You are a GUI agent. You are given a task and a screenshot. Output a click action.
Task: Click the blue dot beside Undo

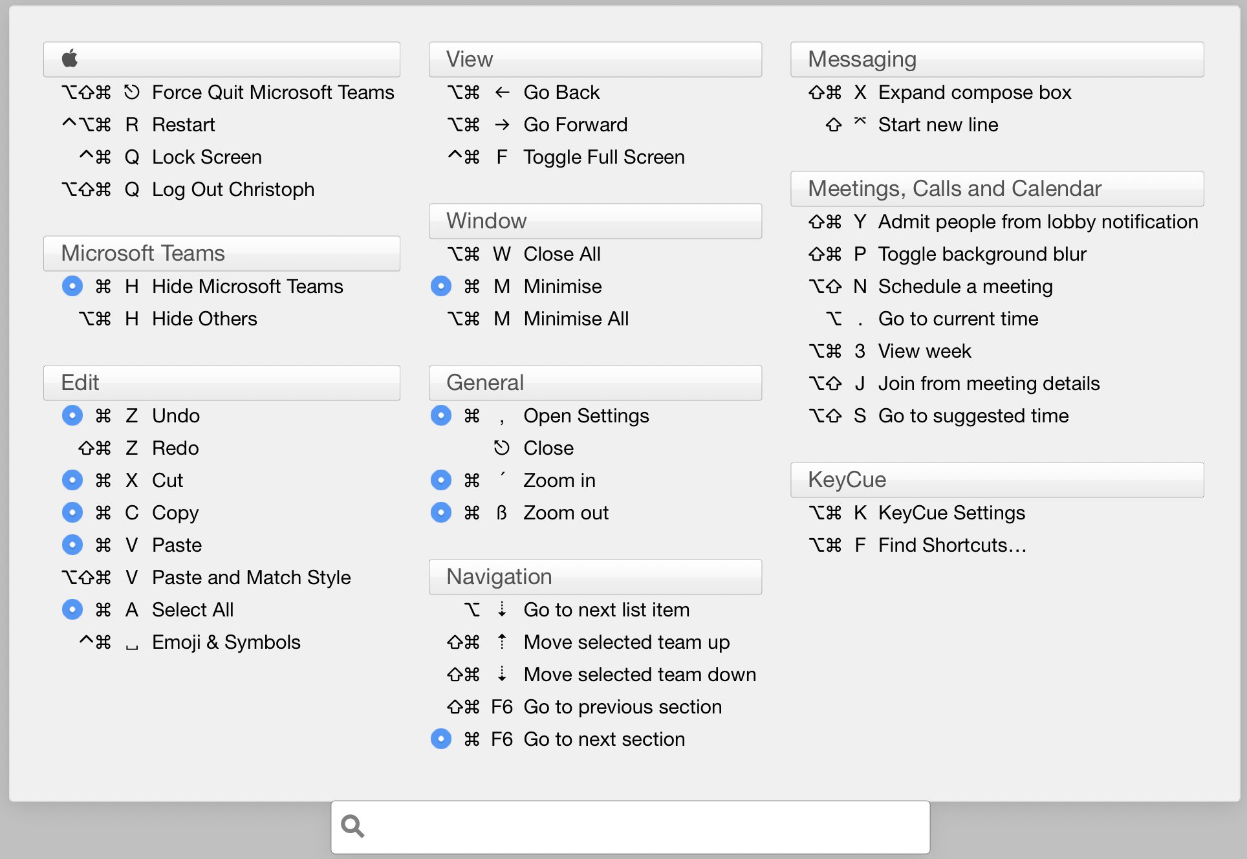pos(72,415)
